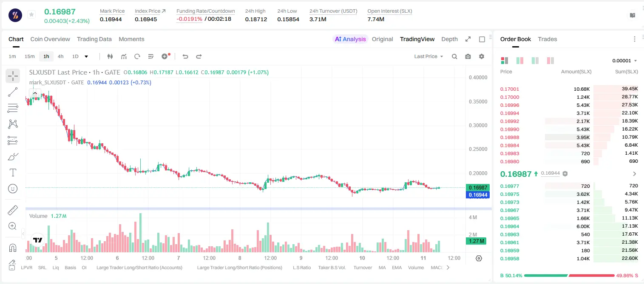Open chart settings gear icon
Viewport: 644px width, 284px height.
point(482,56)
